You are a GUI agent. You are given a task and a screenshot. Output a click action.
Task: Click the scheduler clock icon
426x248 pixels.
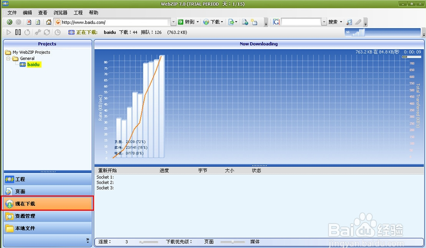(x=57, y=32)
